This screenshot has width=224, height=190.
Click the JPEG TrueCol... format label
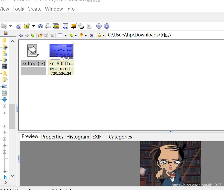[x=61, y=69]
